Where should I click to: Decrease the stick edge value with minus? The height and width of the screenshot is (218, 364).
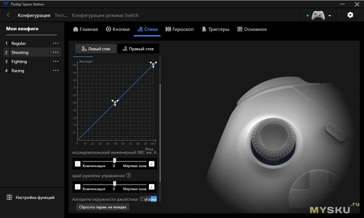(77, 187)
